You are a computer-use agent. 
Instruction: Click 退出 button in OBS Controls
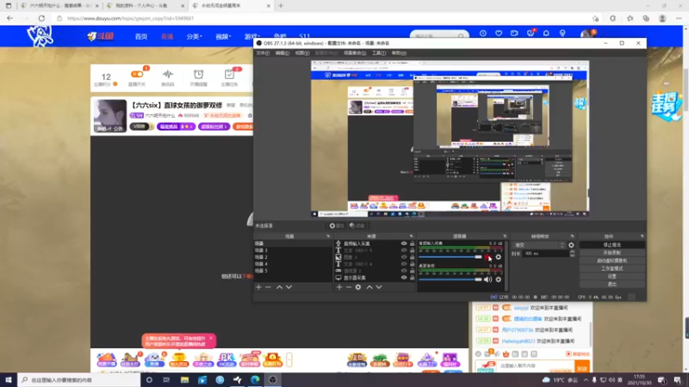pyautogui.click(x=612, y=285)
